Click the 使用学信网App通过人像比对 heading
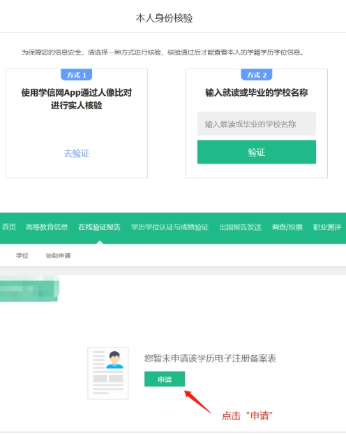The image size is (346, 435). click(77, 92)
